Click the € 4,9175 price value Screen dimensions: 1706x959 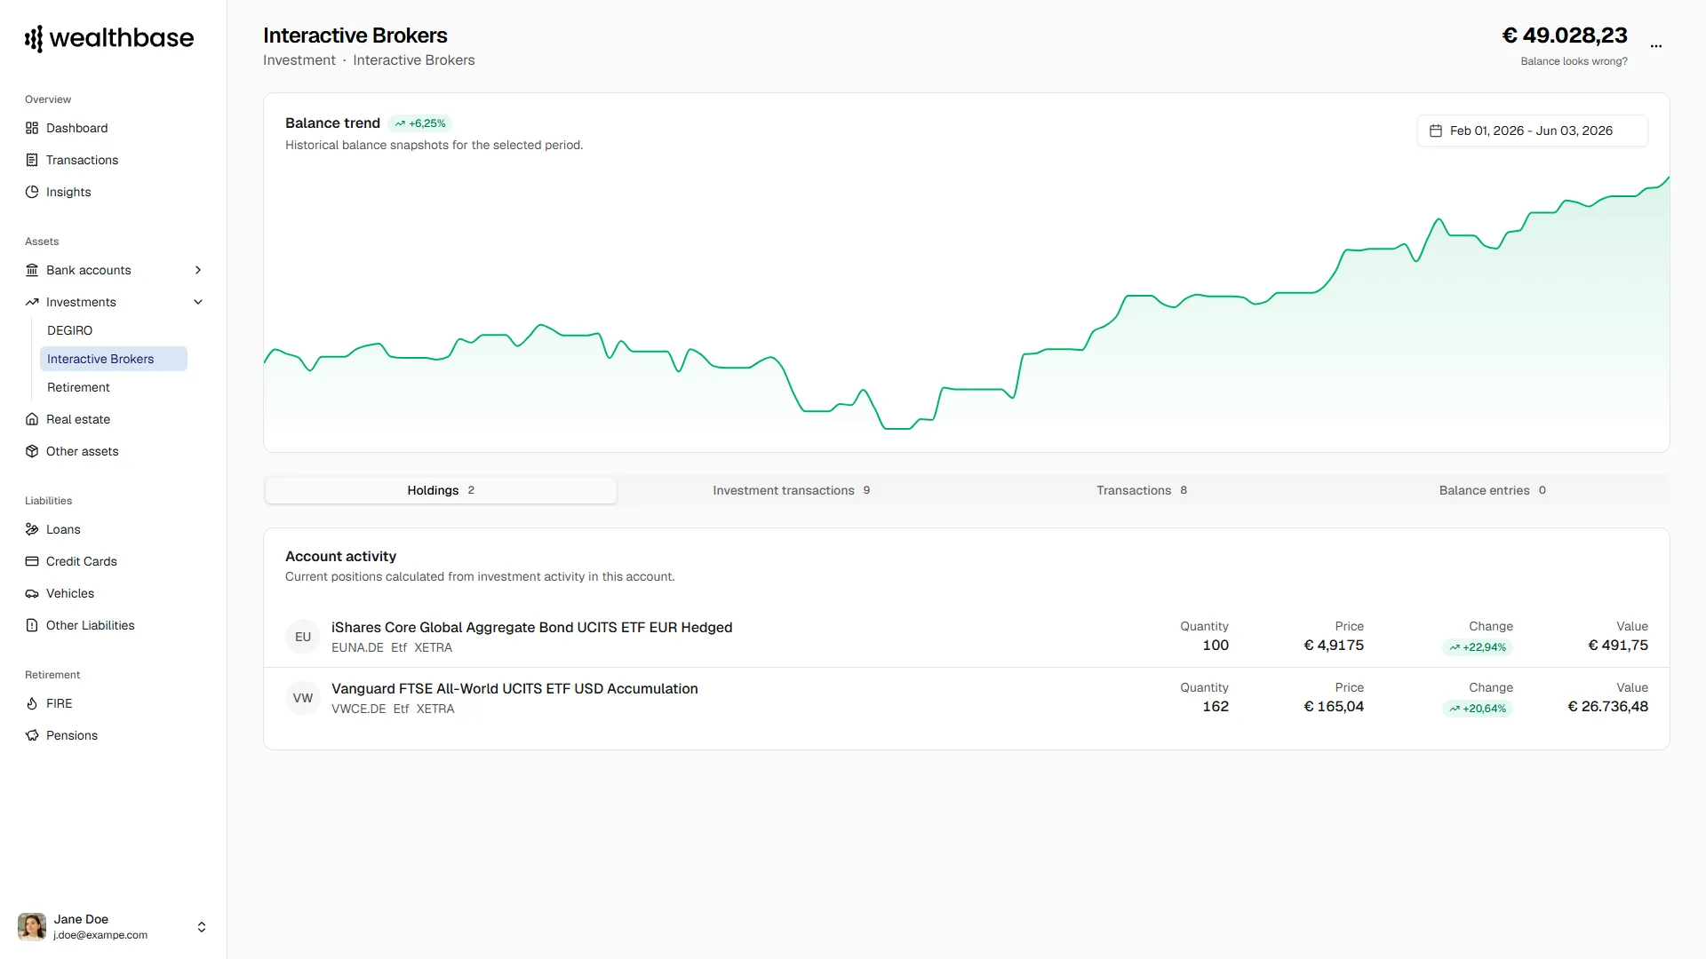[1334, 646]
